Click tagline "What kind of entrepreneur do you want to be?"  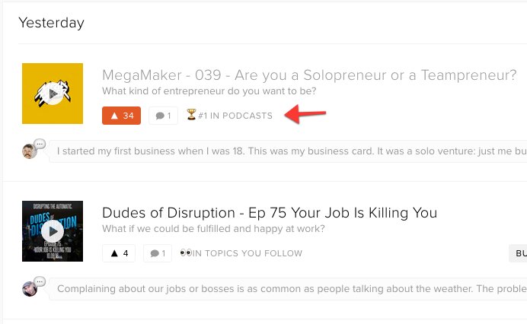209,92
